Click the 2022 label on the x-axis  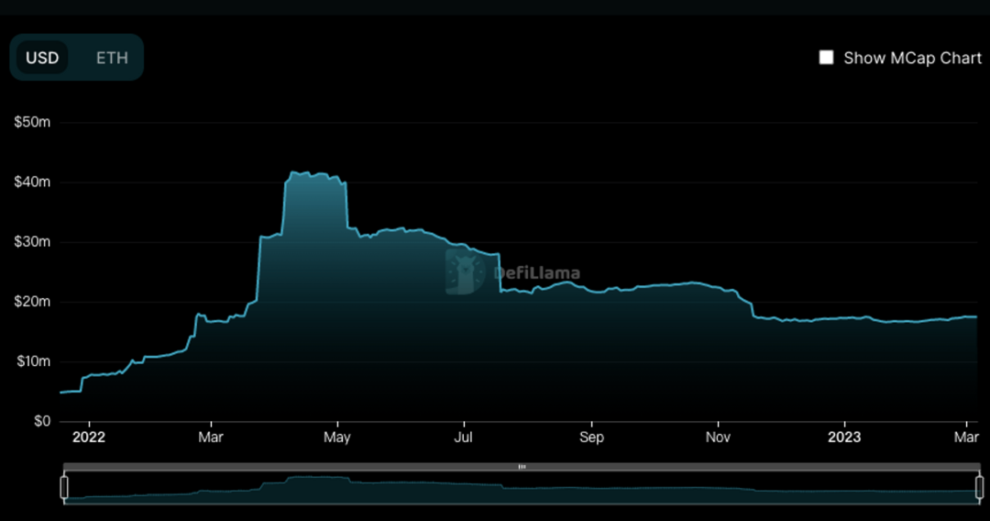(89, 438)
